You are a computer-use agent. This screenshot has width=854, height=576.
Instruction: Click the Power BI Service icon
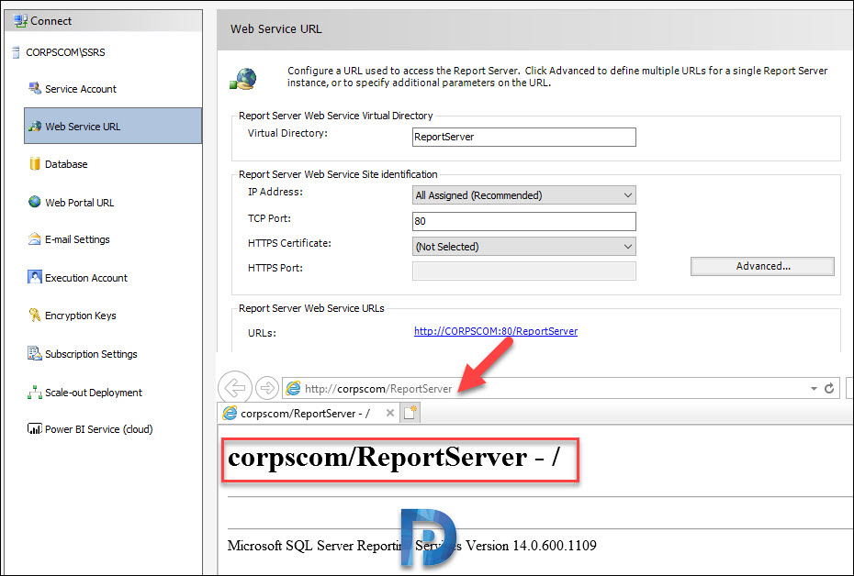click(x=34, y=428)
